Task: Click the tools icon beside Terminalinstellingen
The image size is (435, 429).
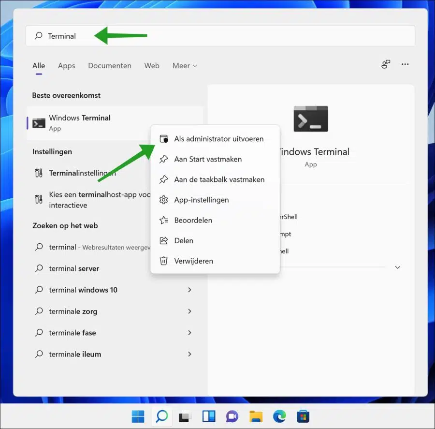Action: [39, 173]
